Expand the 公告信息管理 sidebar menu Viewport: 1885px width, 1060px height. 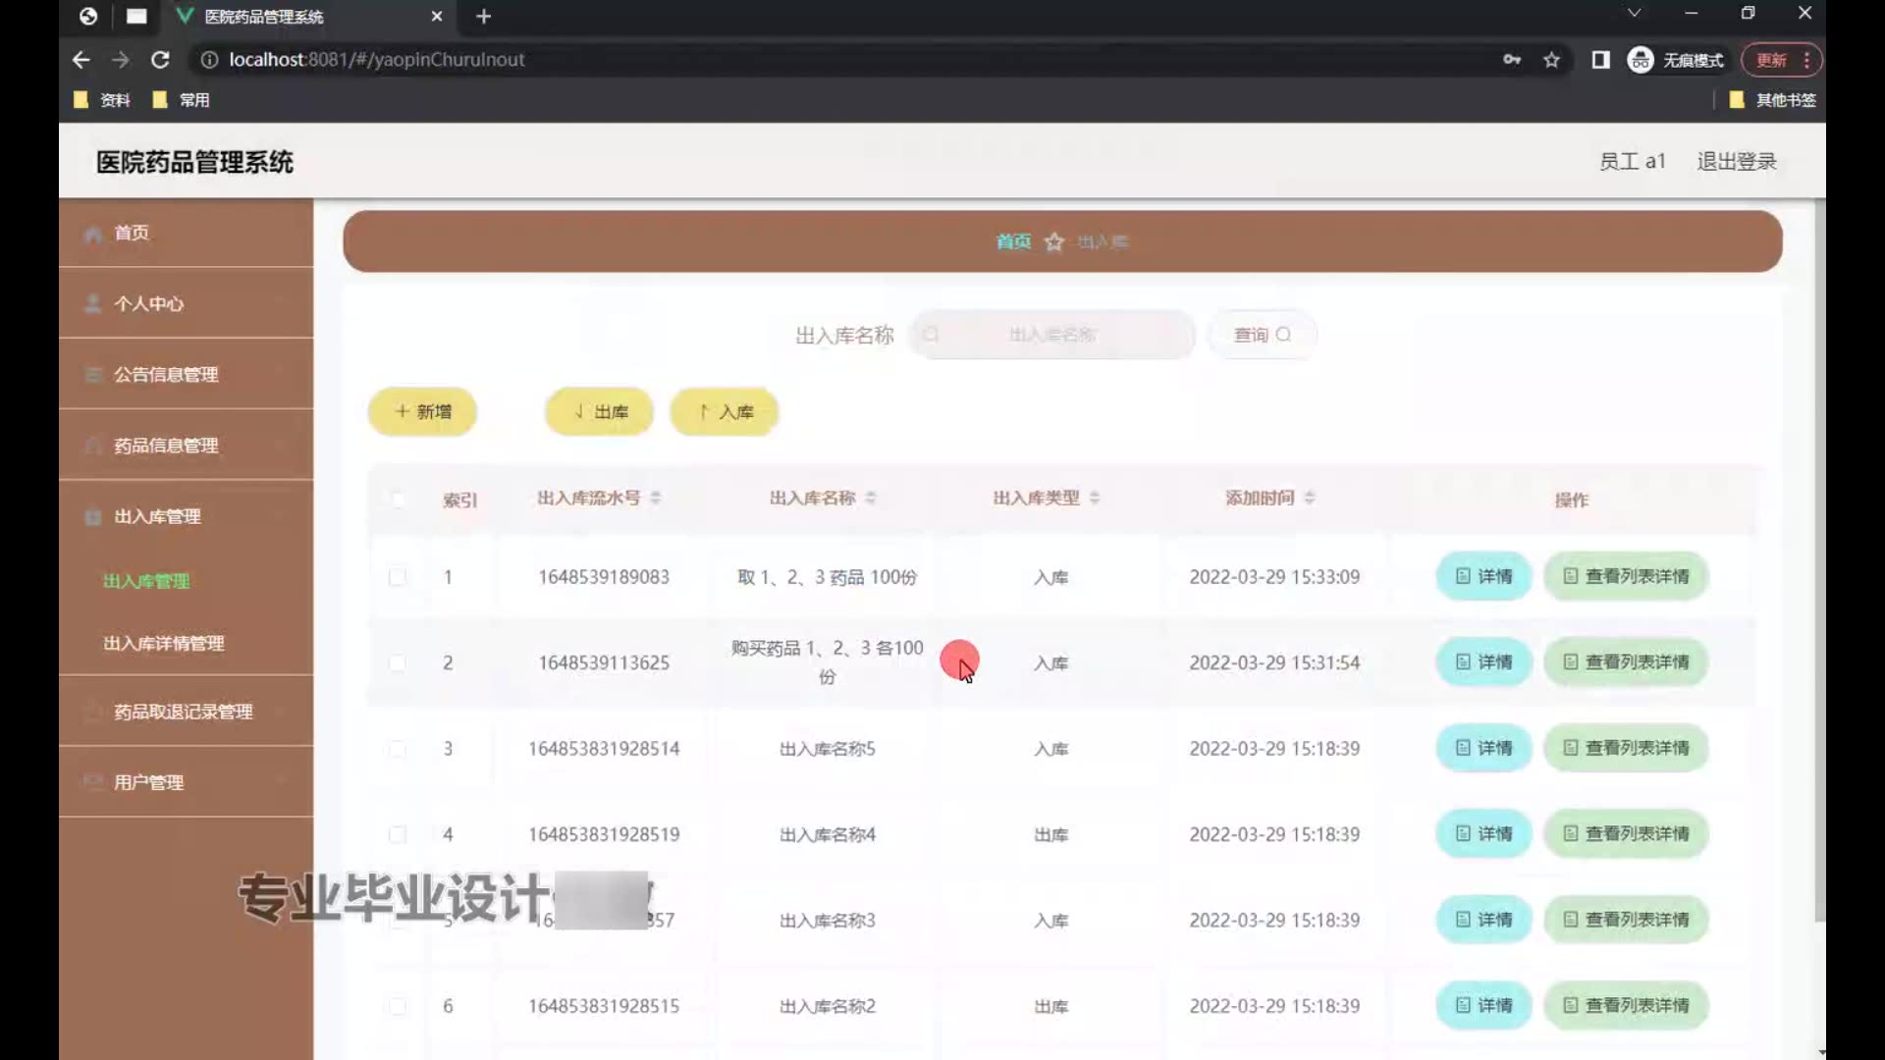point(166,375)
